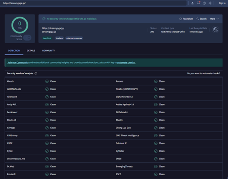Click the EmergingThreats vendor name
Image resolution: width=228 pixels, height=179 pixels.
click(x=124, y=167)
